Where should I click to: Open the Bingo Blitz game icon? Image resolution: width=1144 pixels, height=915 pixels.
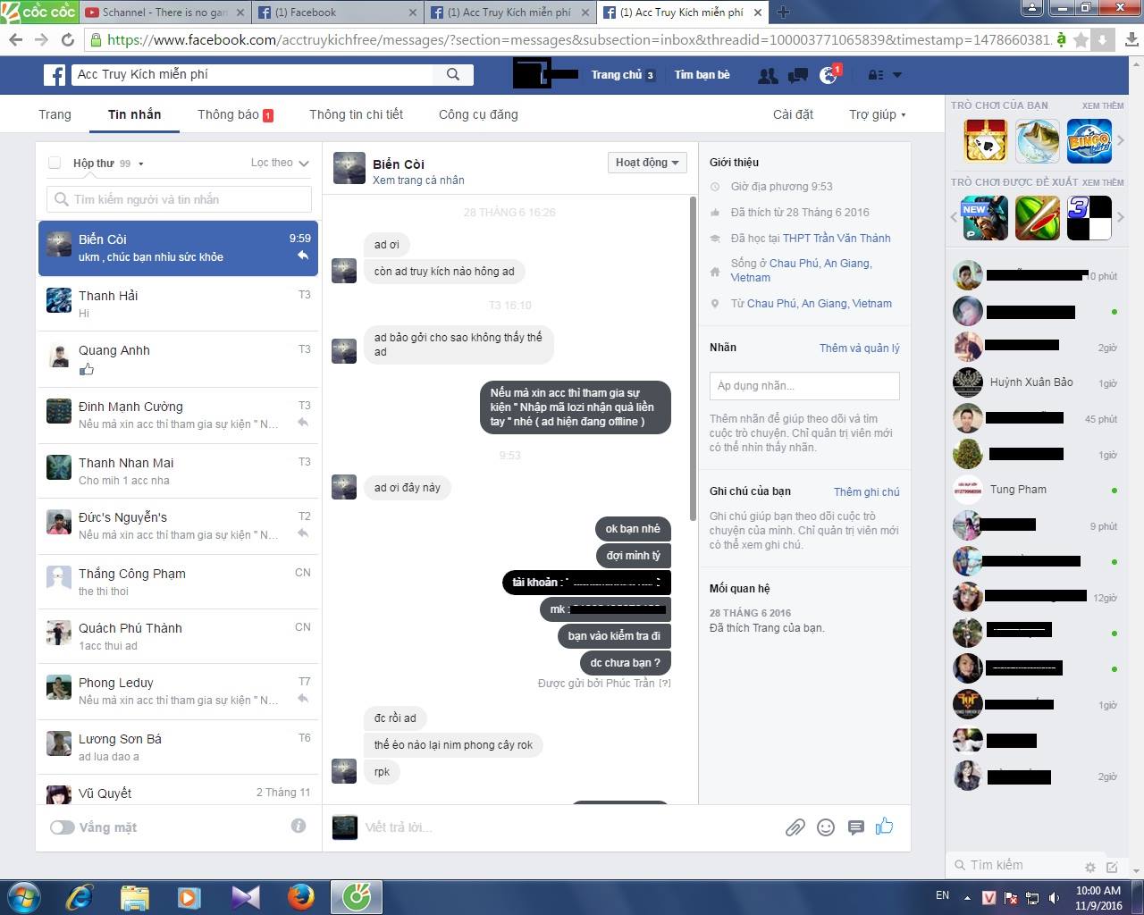1089,141
